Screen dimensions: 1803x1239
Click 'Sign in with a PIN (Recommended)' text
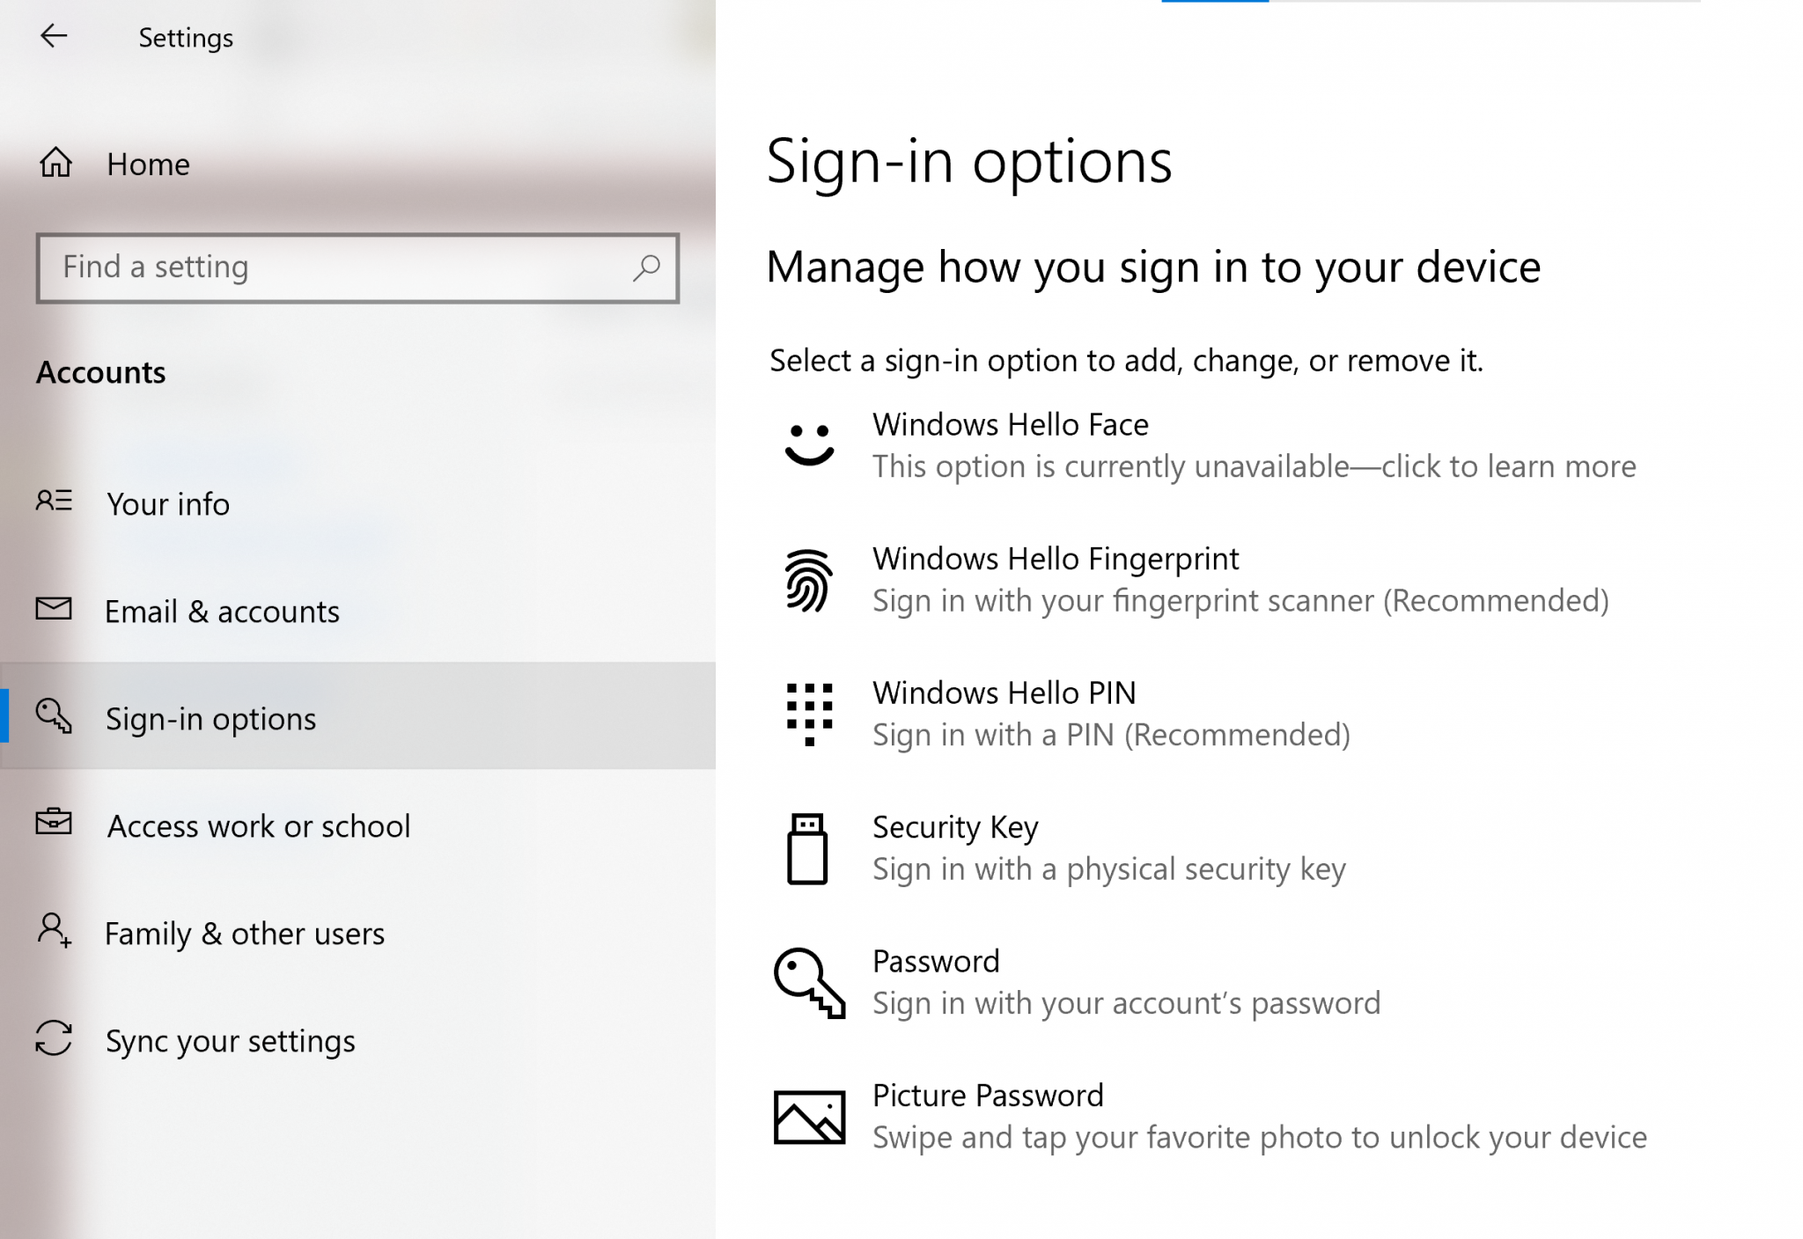1111,735
